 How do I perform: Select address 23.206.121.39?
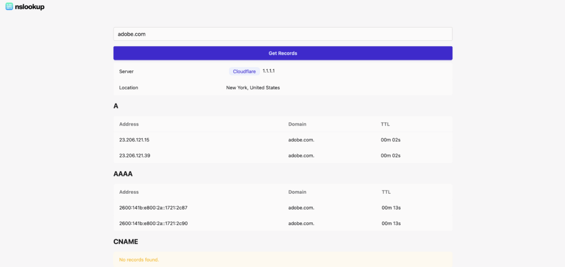click(x=135, y=156)
